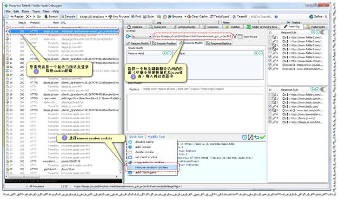Open Find sessions tool
This screenshot has height=199, width=339.
[136, 17]
